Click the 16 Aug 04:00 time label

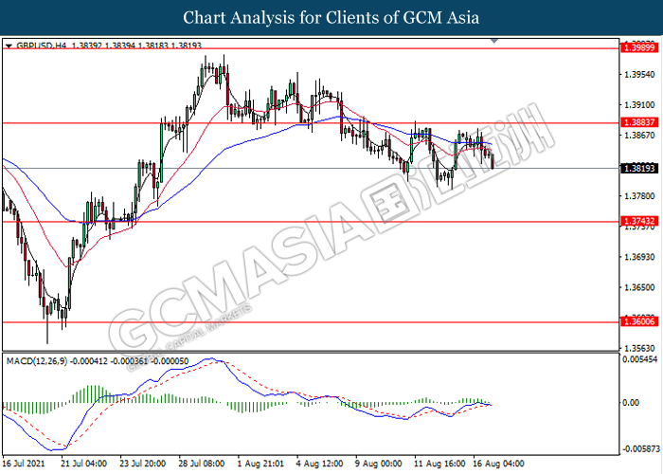click(498, 464)
